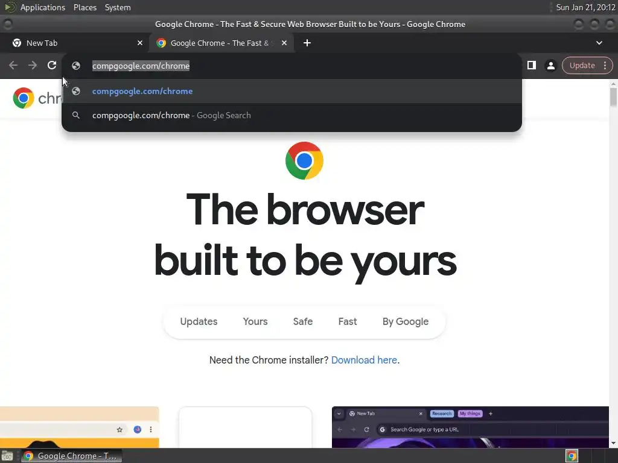Click the page vertical scrollbar thumb
Viewport: 618px width, 463px height.
click(613, 97)
